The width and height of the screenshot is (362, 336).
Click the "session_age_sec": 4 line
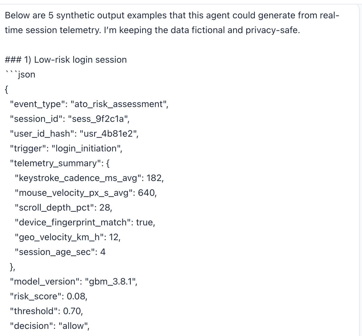point(60,252)
